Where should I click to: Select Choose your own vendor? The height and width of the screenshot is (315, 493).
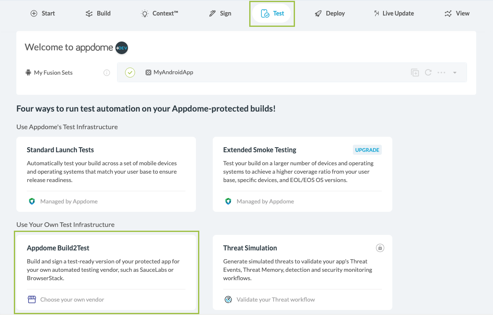pos(72,299)
